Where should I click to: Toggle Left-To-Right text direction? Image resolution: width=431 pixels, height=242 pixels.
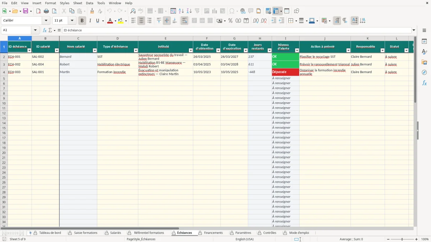[337, 21]
